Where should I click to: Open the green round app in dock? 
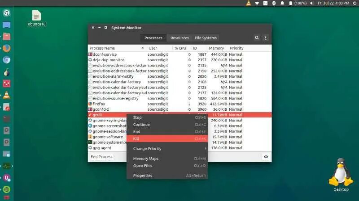[6, 189]
